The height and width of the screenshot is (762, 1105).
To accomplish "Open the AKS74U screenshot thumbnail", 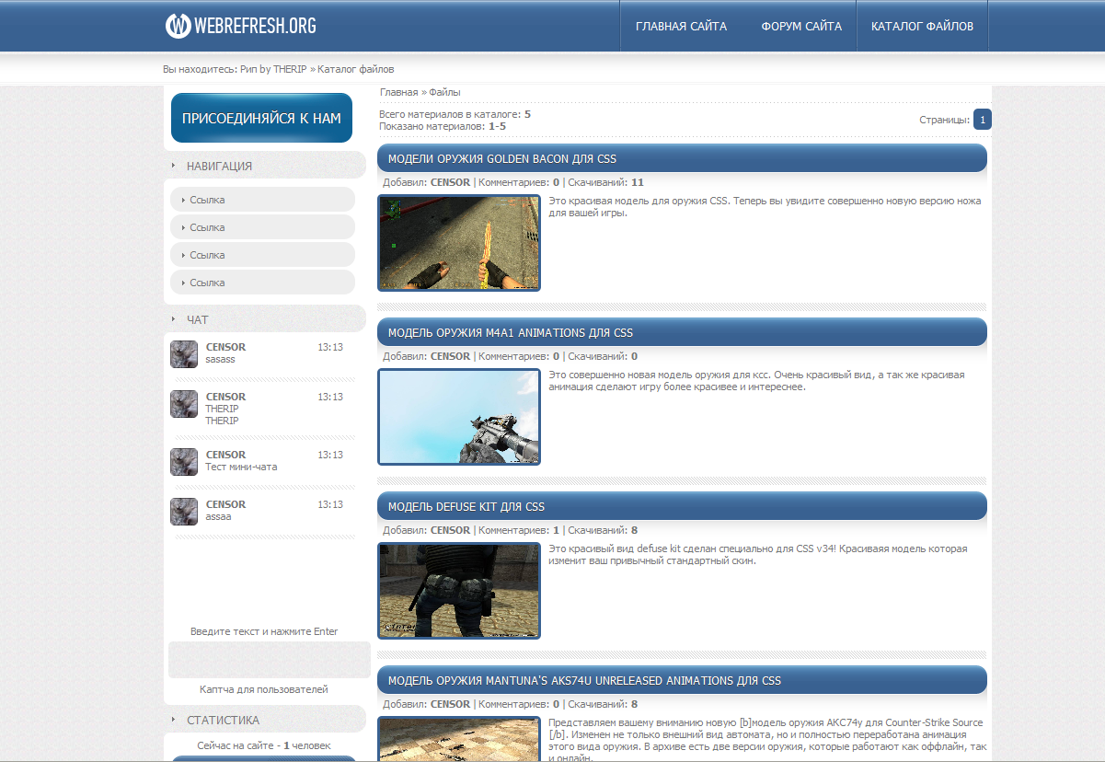I will pos(459,739).
